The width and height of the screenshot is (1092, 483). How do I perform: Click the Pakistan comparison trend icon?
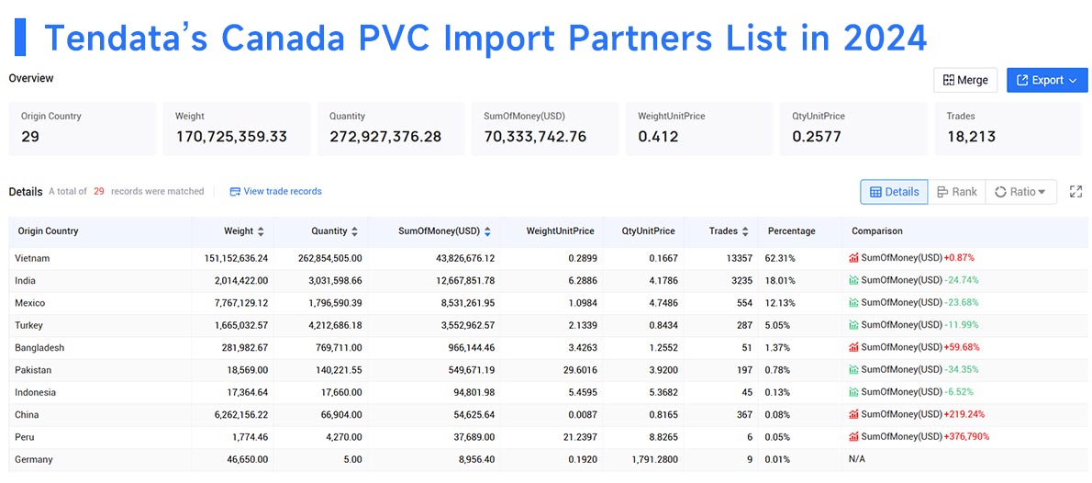point(853,369)
